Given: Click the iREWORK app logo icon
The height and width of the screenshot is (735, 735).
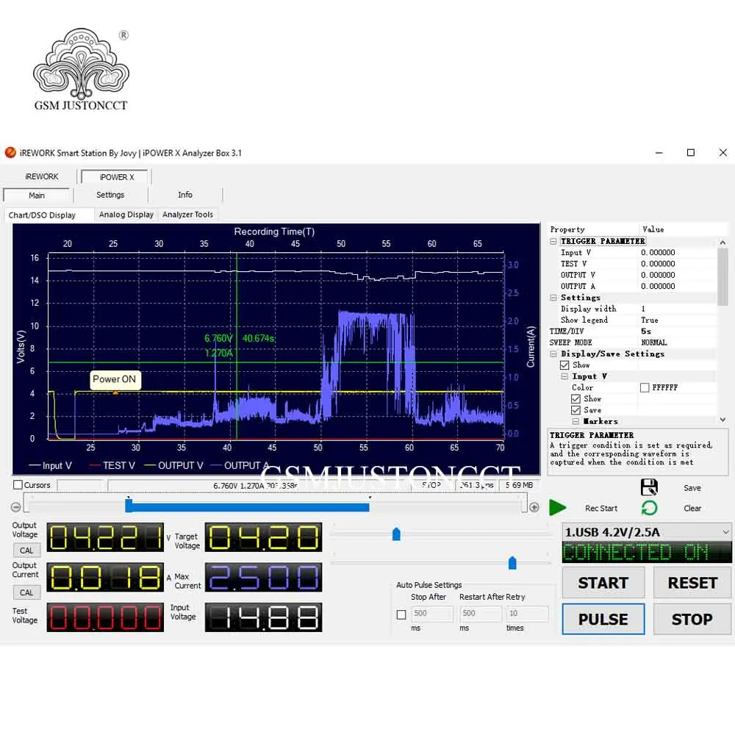Looking at the screenshot, I should pos(10,153).
